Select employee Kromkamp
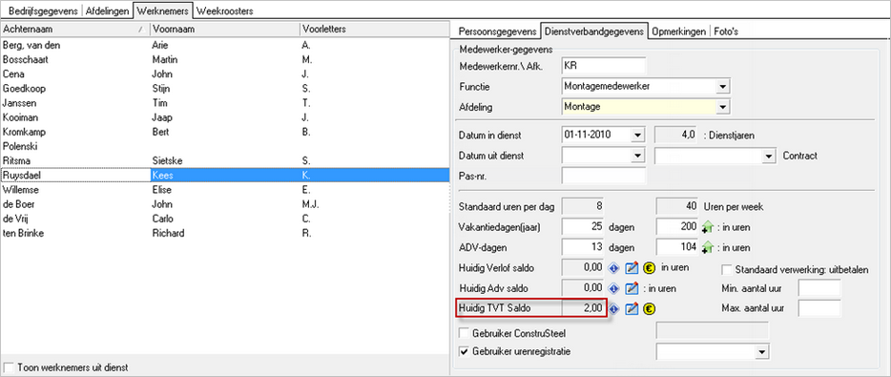This screenshot has width=891, height=377. point(224,132)
